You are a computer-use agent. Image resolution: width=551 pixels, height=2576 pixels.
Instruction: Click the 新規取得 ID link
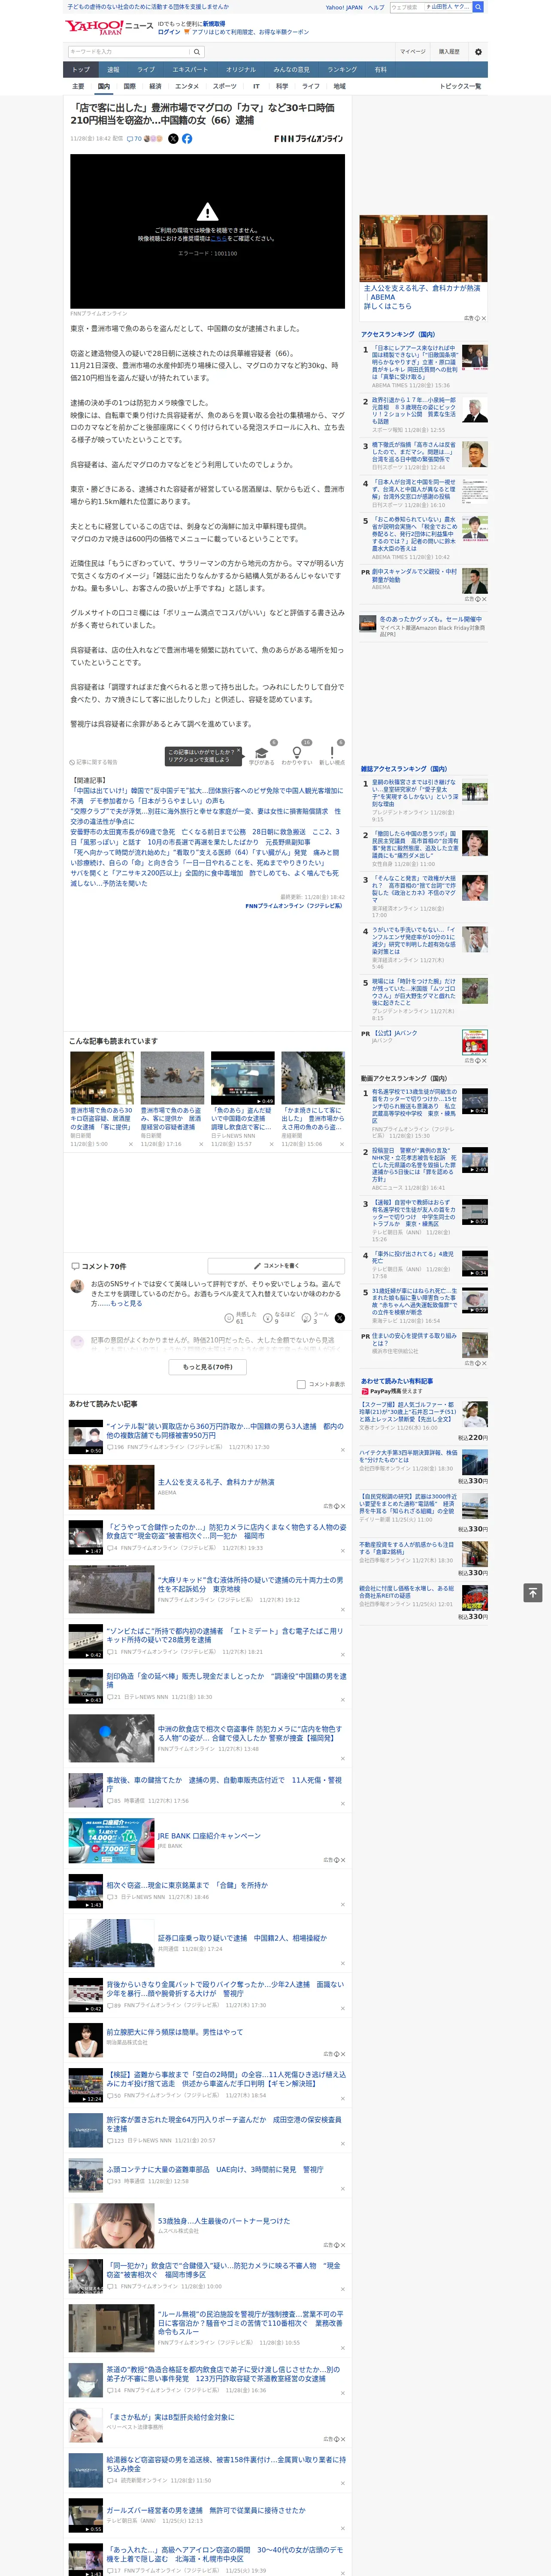(214, 24)
